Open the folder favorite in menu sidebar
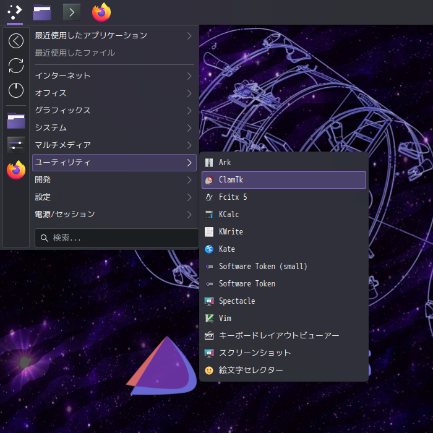Image resolution: width=433 pixels, height=433 pixels. click(16, 121)
